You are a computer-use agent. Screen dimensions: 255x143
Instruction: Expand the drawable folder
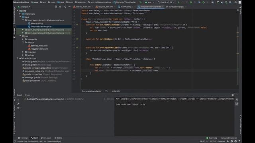click(x=23, y=39)
